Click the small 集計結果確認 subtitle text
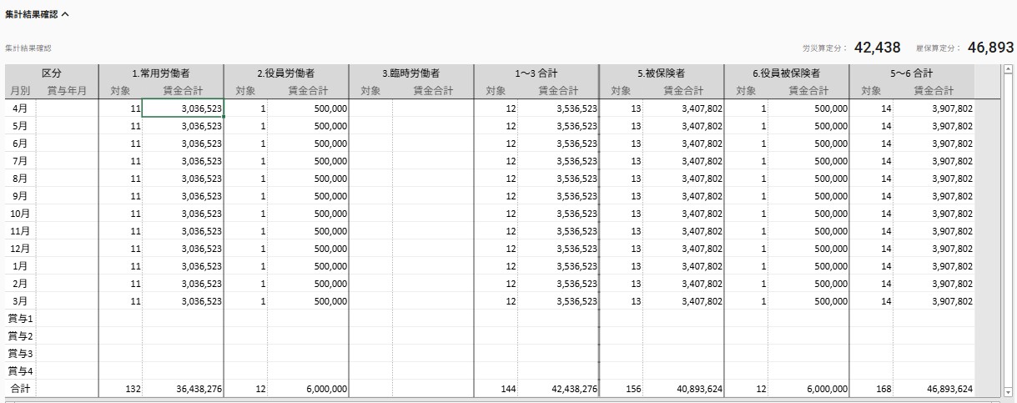 [x=28, y=49]
